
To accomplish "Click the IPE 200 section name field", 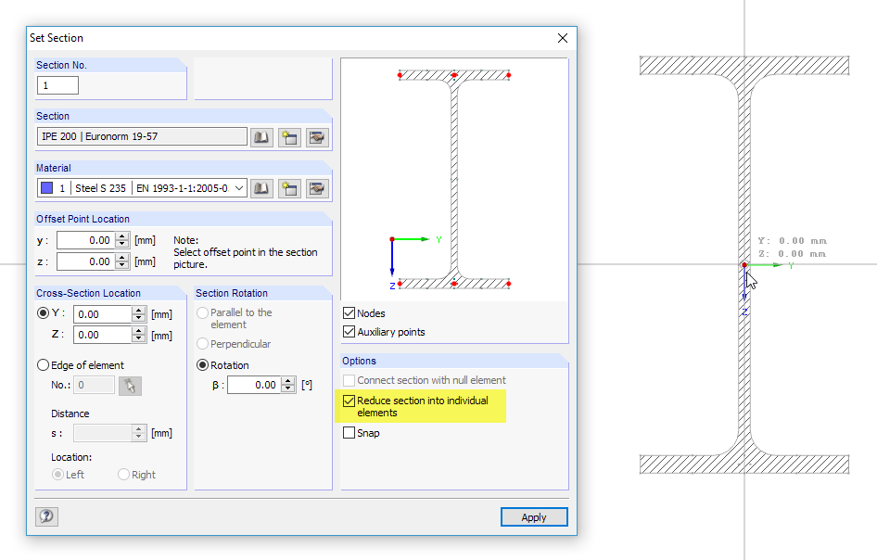I will click(x=142, y=136).
